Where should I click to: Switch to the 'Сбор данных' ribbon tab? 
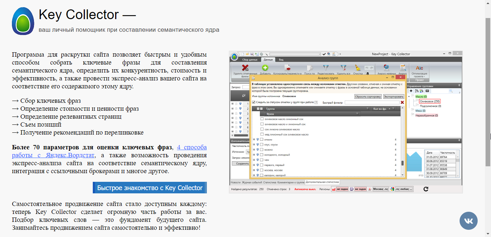[250, 59]
